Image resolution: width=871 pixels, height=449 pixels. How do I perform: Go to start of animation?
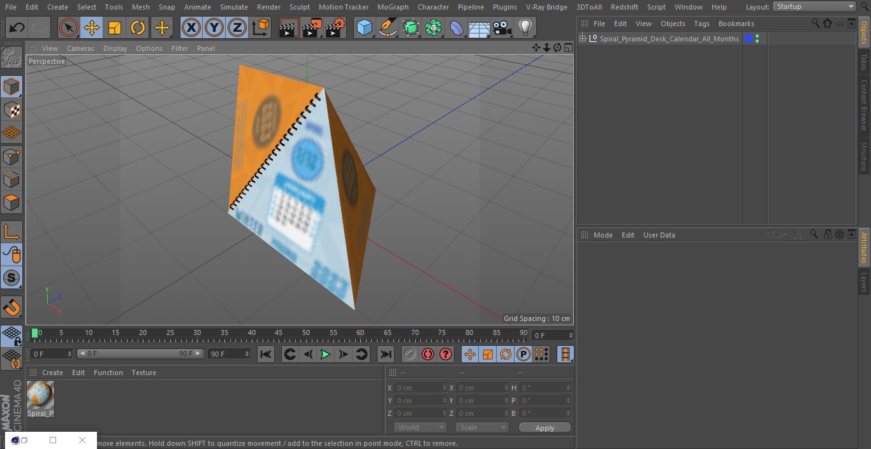[x=266, y=354]
